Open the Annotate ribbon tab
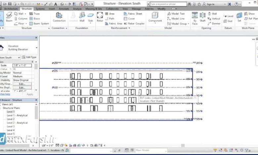This screenshot has width=258, height=155. pos(64,9)
